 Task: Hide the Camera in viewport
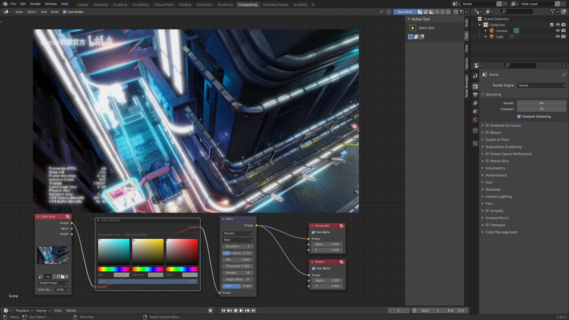(558, 31)
